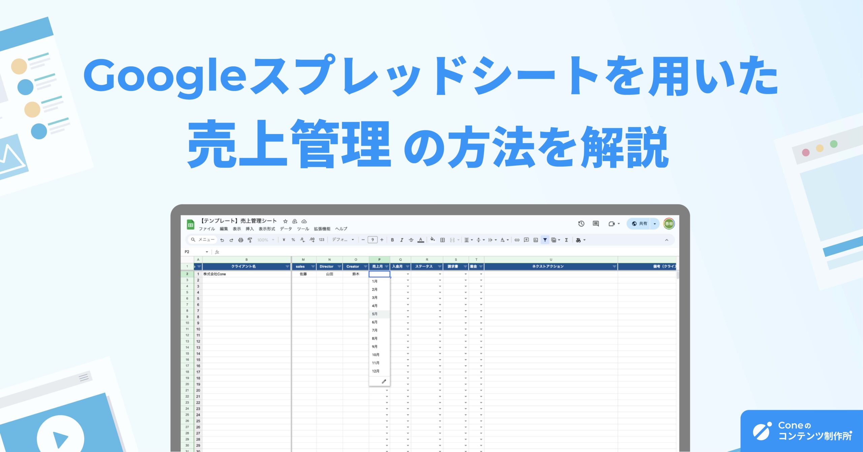
Task: Click the insert chart icon
Action: click(x=536, y=240)
